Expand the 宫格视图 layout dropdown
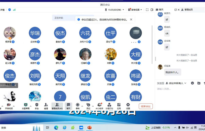The width and height of the screenshot is (205, 131). click(136, 10)
